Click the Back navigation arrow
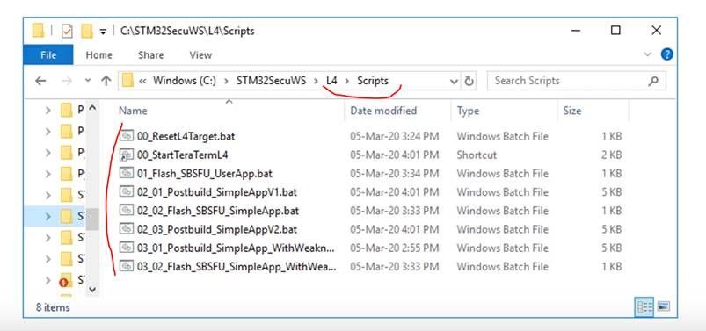Viewport: 706px width, 331px height. [x=40, y=81]
